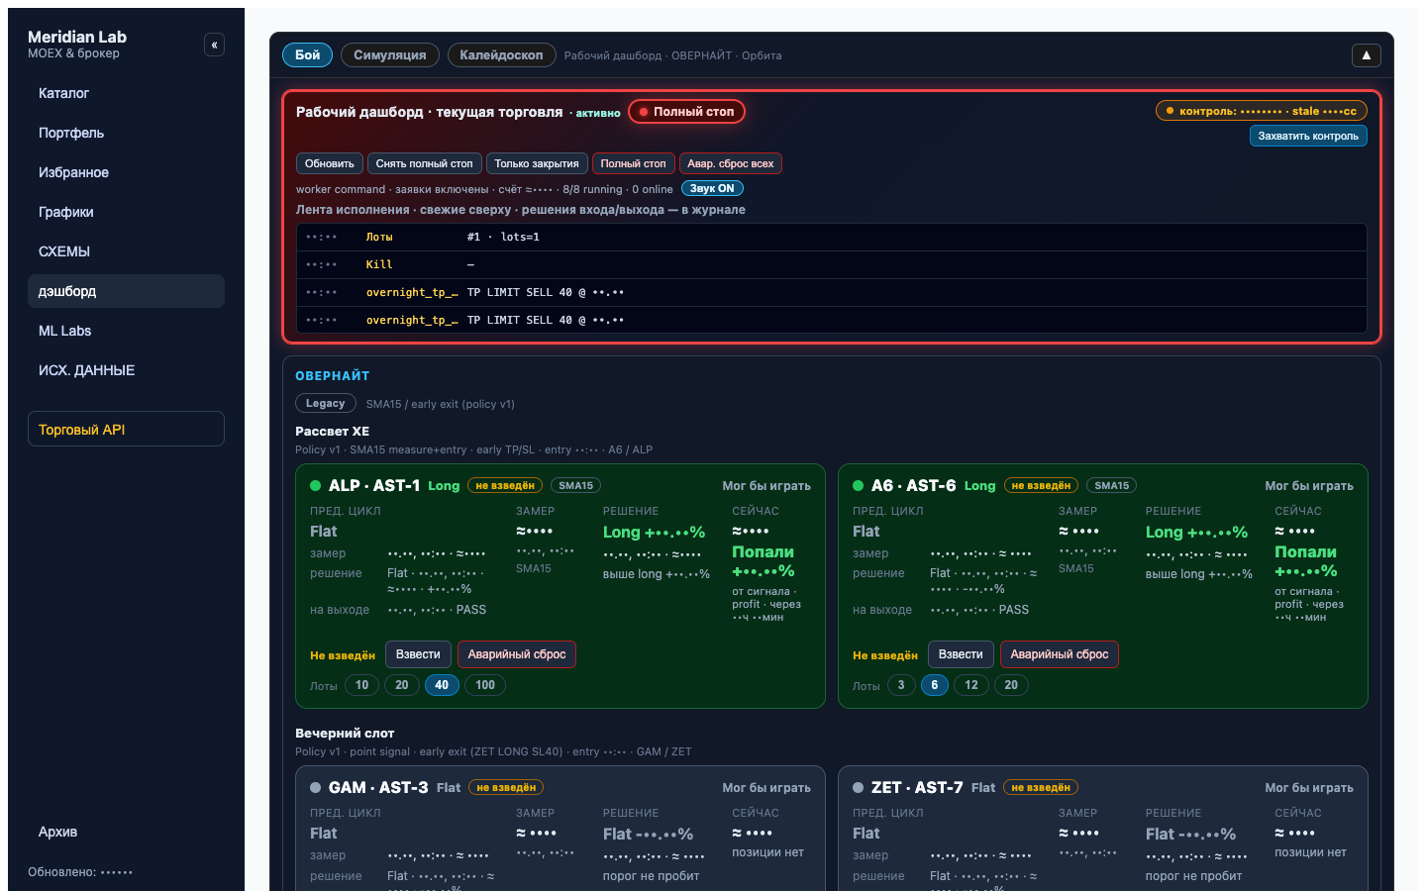This screenshot has height=891, width=1426.
Task: Open Каталог in the sidebar
Action: pos(126,93)
